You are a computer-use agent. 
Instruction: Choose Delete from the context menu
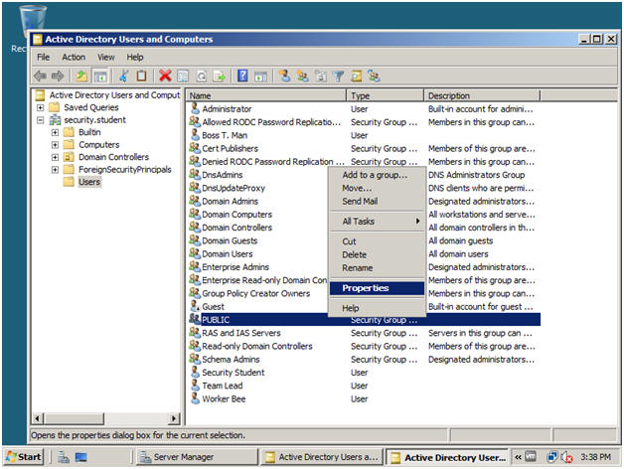pyautogui.click(x=377, y=254)
